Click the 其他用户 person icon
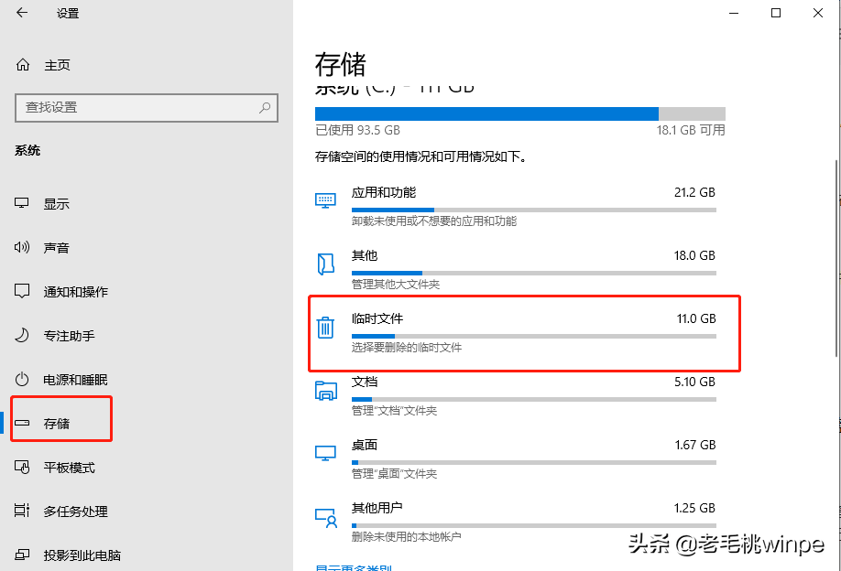This screenshot has width=841, height=571. [325, 517]
